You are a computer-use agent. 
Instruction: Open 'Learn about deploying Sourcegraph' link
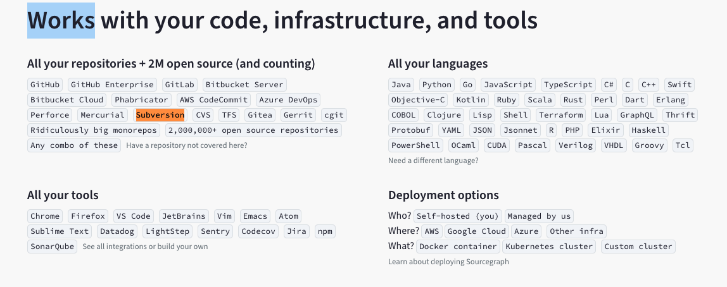[x=448, y=262]
